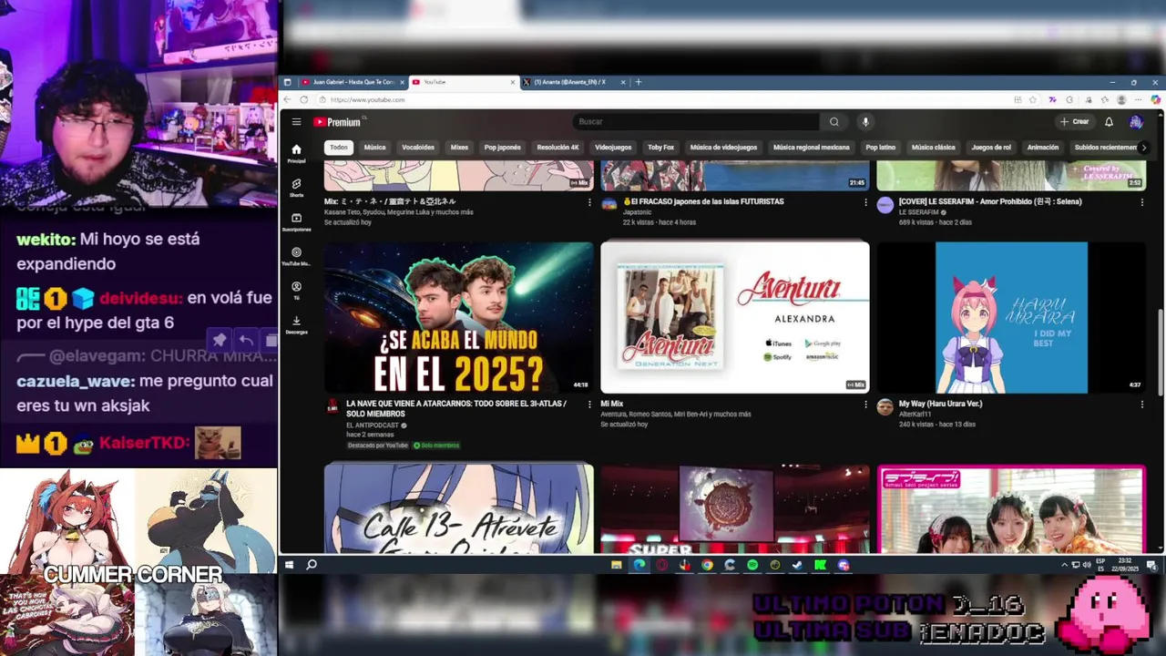Open the Windows Start menu
Image resolution: width=1166 pixels, height=656 pixels.
pos(290,565)
